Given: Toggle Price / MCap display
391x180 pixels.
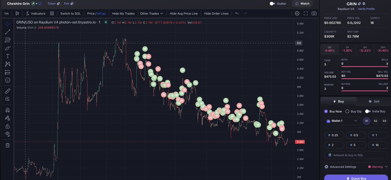Looking at the screenshot, I should (97, 14).
